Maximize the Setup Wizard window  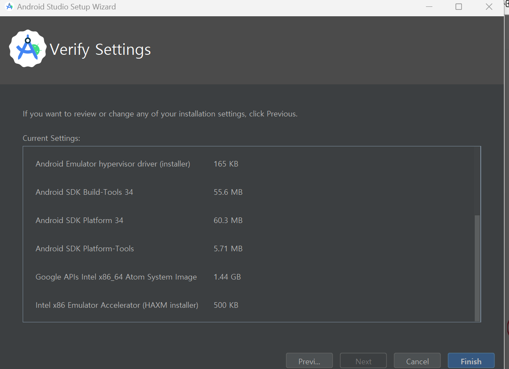[458, 6]
